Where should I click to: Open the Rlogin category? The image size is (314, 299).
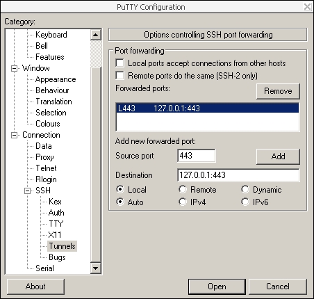tap(46, 179)
